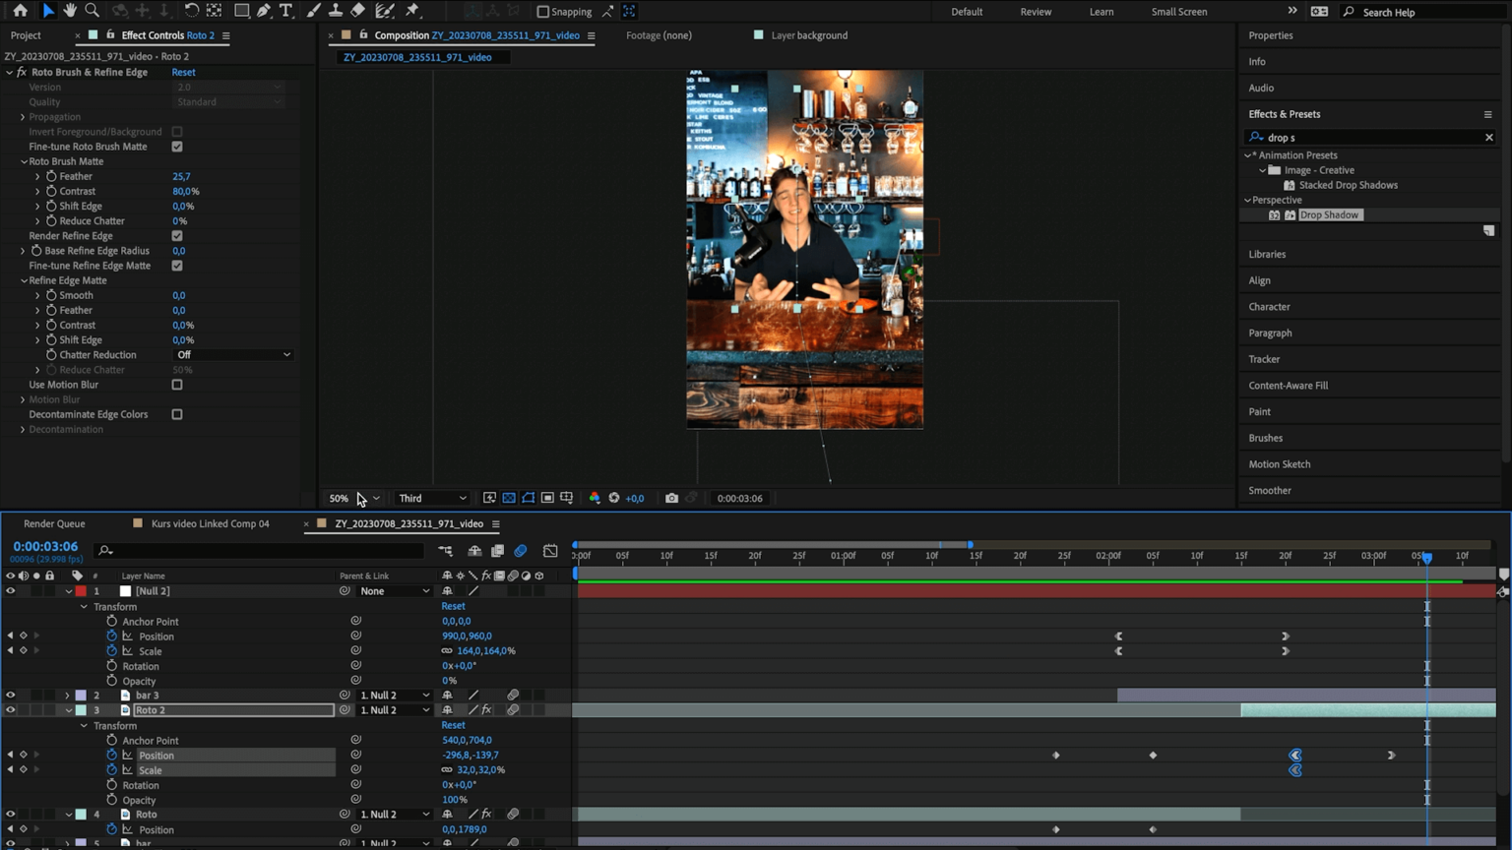Reset the Roto Brush & Refine Edge effect
Viewport: 1512px width, 850px height.
(183, 72)
